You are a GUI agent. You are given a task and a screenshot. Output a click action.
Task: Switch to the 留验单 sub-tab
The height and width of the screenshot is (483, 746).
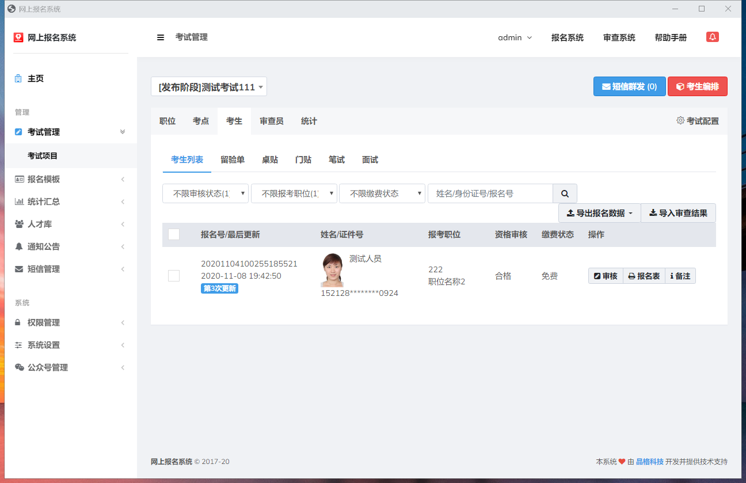point(233,159)
